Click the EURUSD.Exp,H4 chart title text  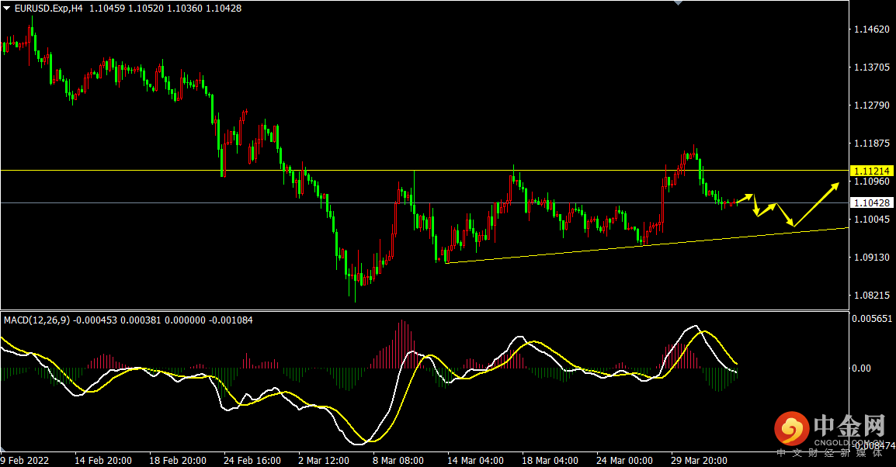tap(48, 8)
